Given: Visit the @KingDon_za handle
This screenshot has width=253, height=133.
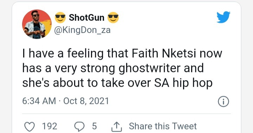Looking at the screenshot, I should pyautogui.click(x=83, y=30).
